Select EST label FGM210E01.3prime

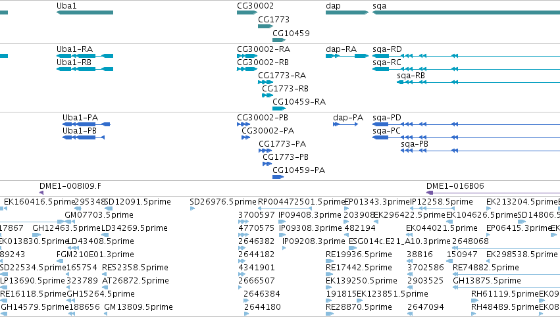95,255
